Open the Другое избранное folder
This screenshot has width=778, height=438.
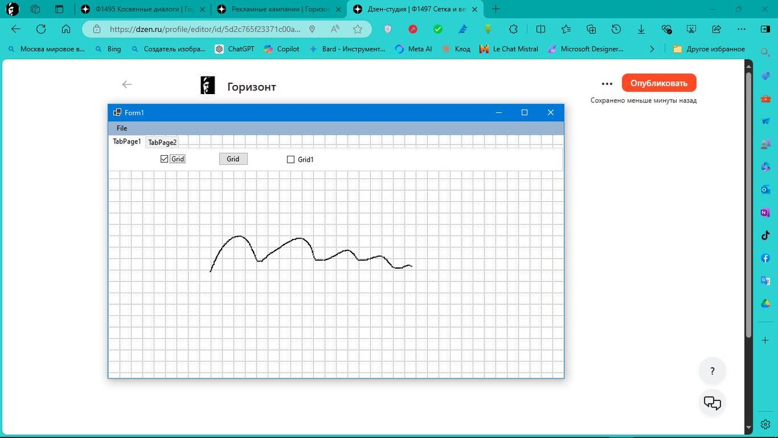pyautogui.click(x=709, y=49)
